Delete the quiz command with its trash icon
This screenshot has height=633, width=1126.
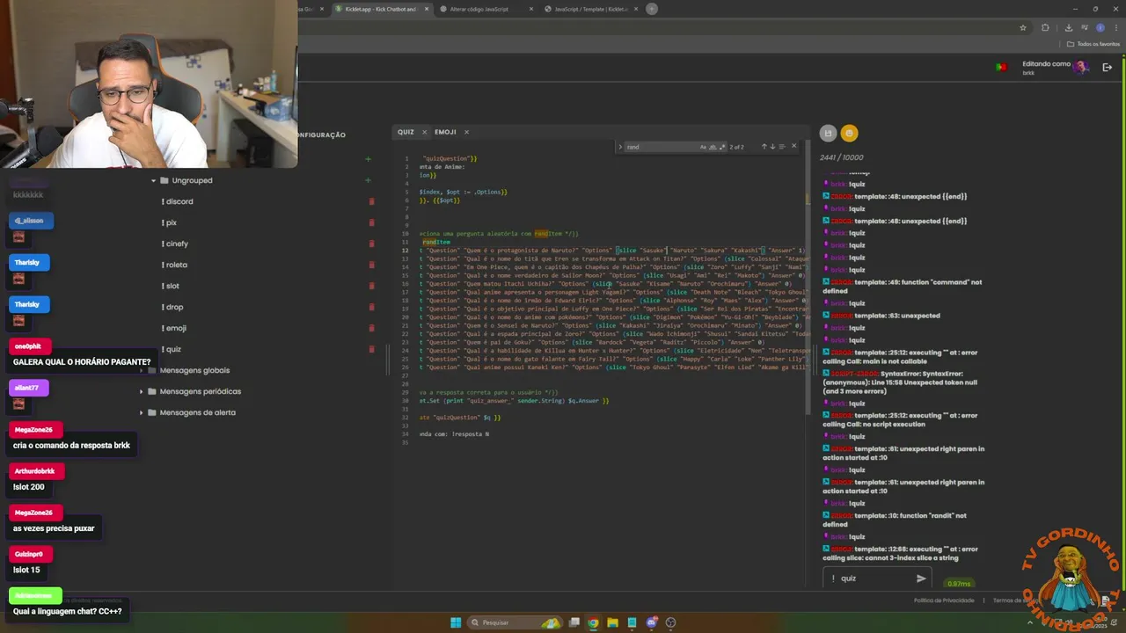click(371, 349)
